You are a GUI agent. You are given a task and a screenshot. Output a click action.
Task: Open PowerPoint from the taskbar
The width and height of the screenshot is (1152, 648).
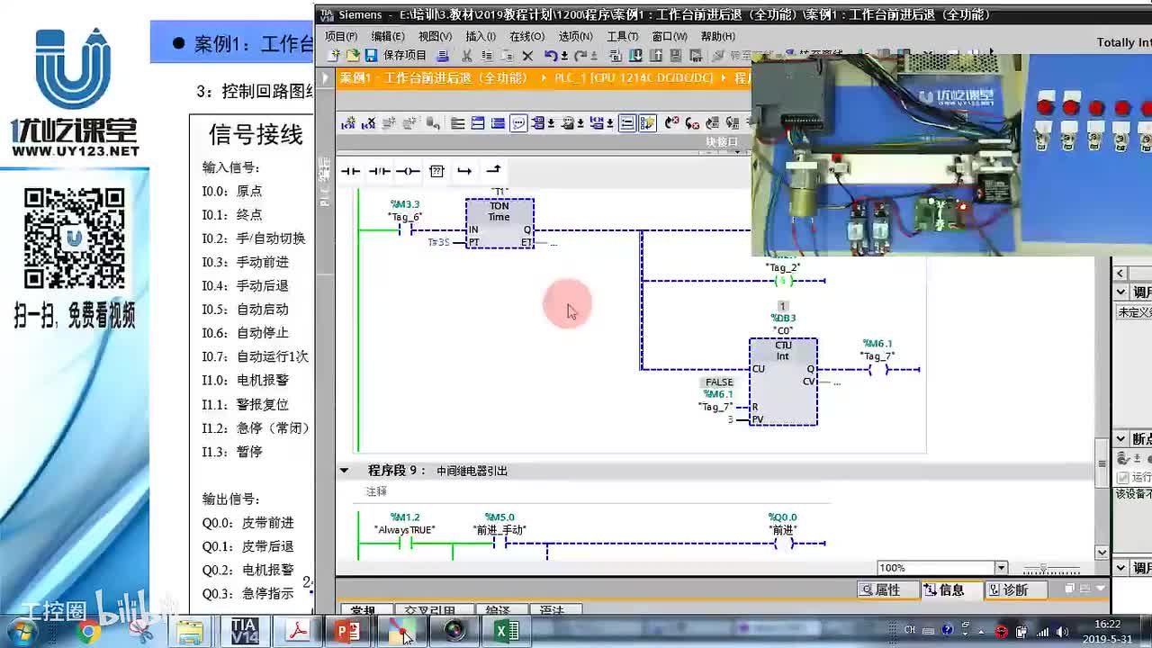pos(347,632)
